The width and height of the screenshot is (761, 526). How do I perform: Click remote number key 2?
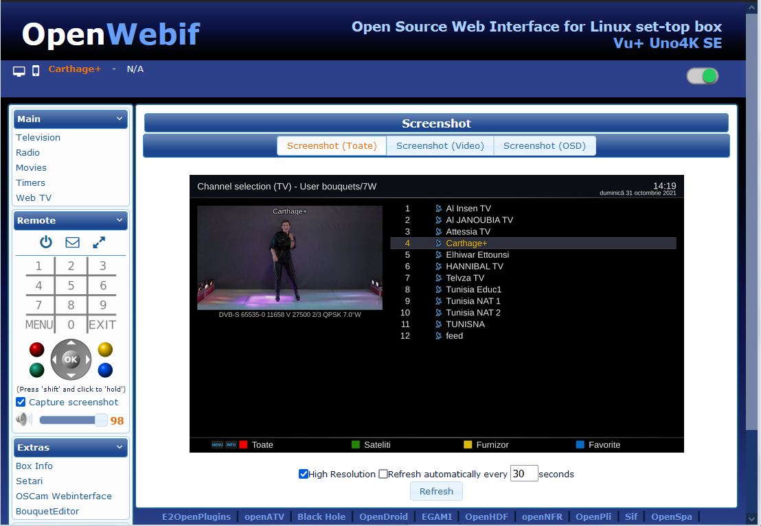click(x=71, y=265)
